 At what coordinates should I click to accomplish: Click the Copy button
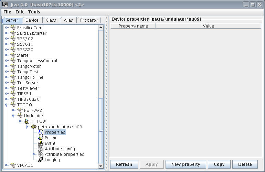219,164
